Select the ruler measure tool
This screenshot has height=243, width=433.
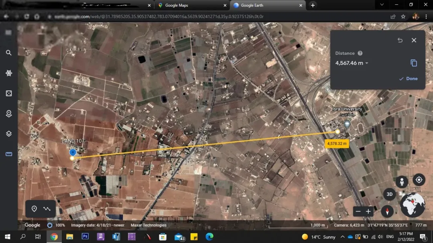[x=9, y=154]
